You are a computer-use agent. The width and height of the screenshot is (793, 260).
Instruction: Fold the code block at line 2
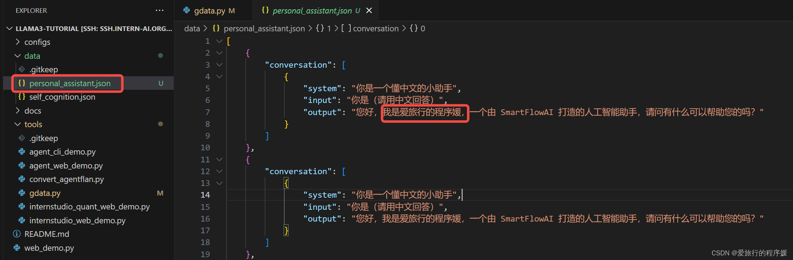[219, 53]
